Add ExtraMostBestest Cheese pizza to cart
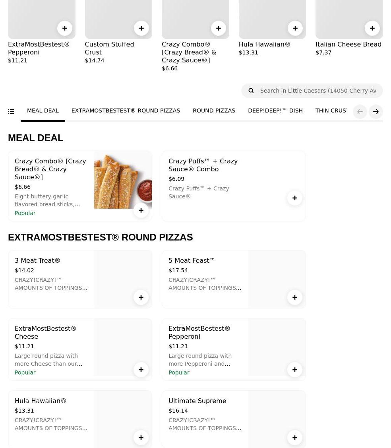 point(141,370)
